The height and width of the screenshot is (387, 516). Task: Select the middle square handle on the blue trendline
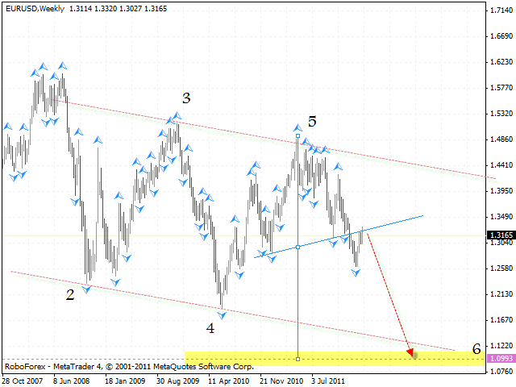click(x=298, y=247)
